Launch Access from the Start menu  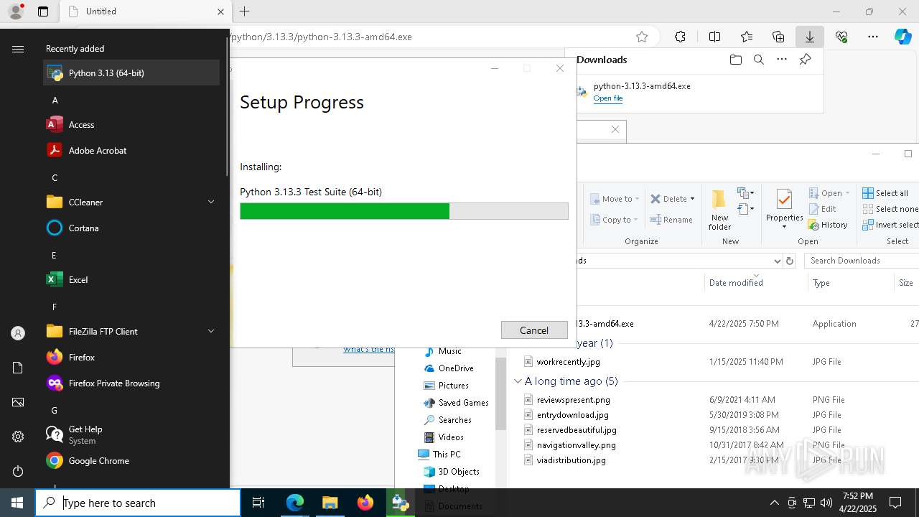point(131,125)
